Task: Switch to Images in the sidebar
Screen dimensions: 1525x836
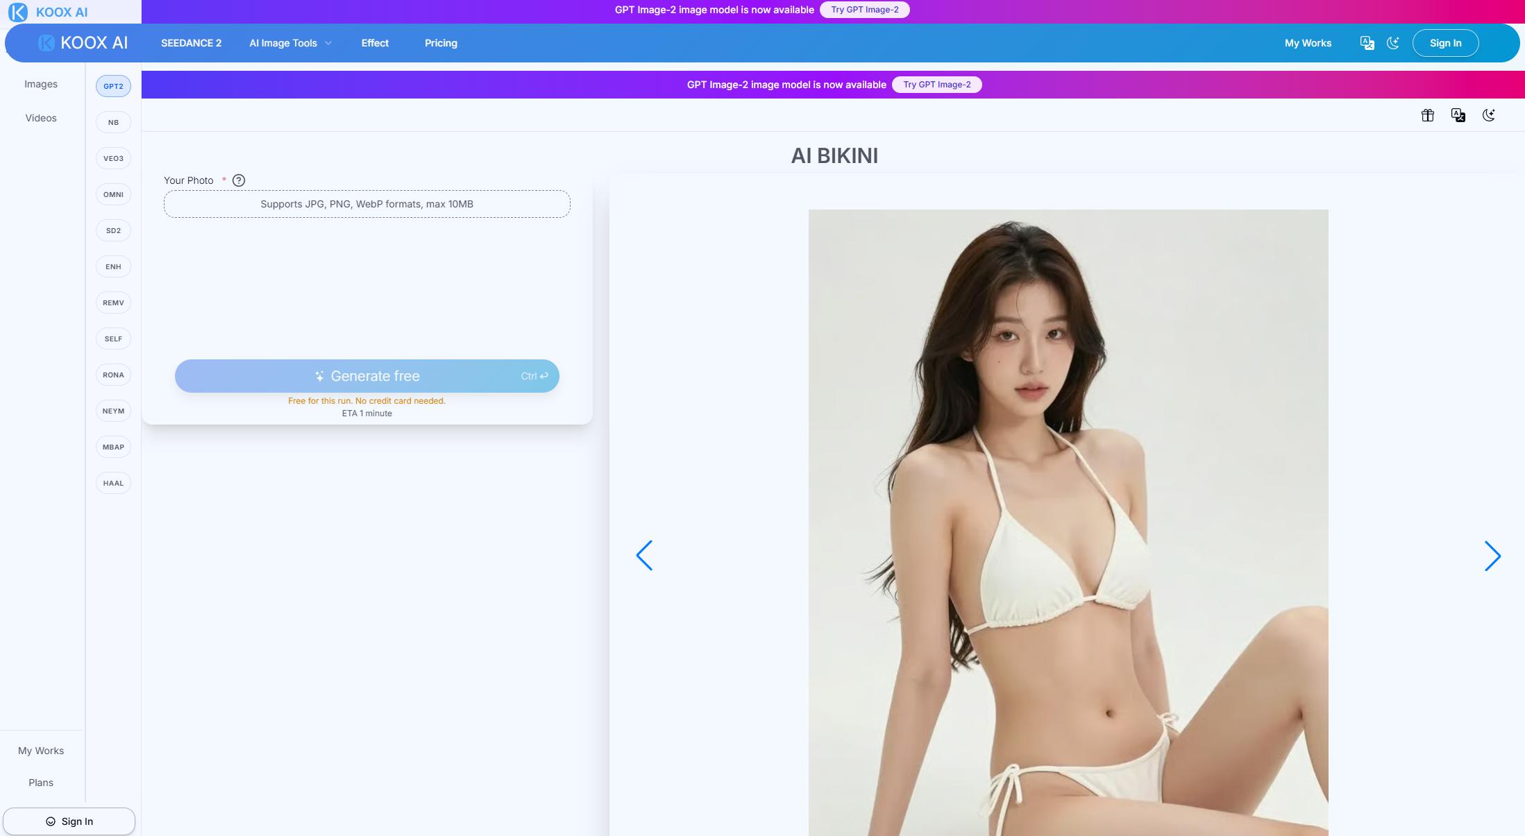Action: pos(41,84)
